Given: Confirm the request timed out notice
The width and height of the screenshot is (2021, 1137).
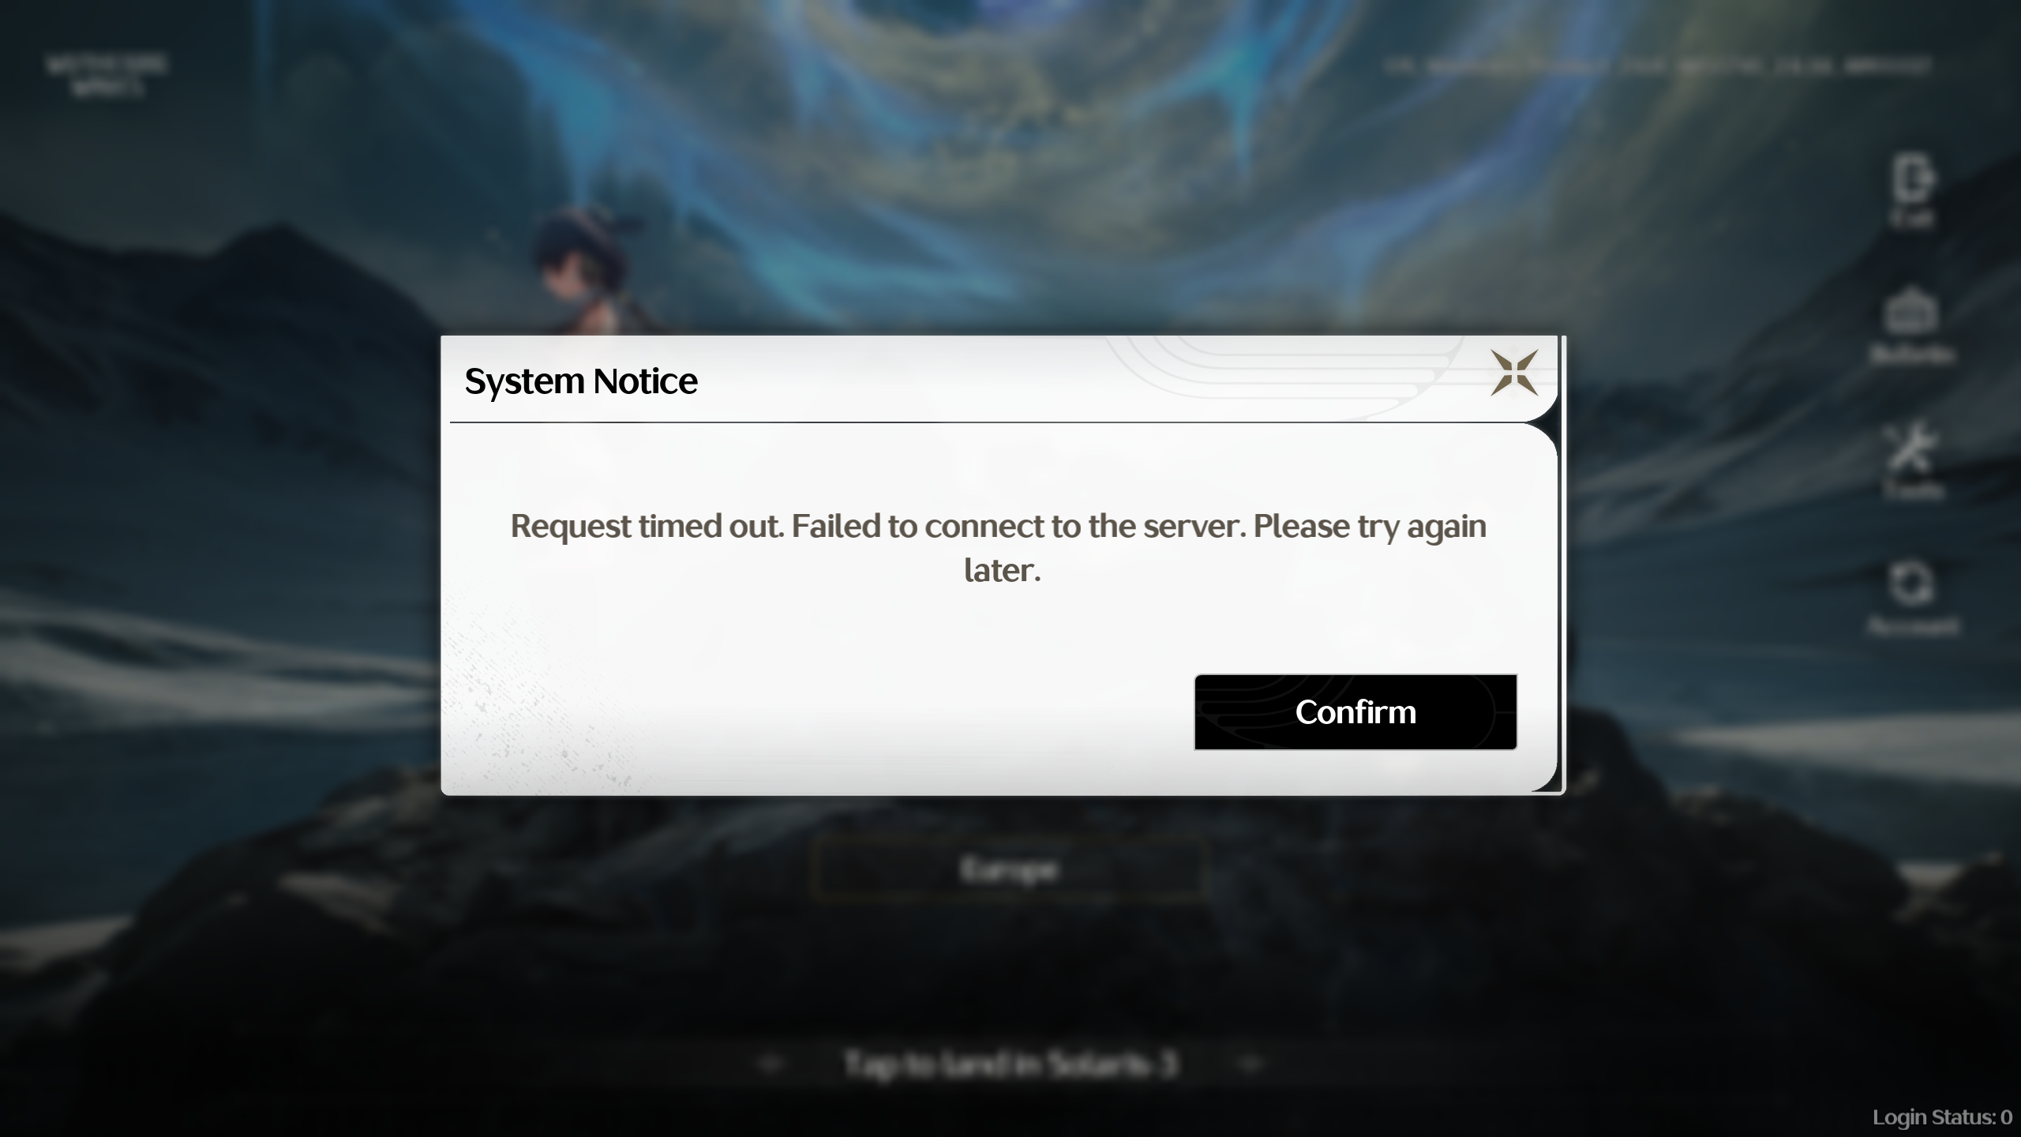Looking at the screenshot, I should point(1355,711).
